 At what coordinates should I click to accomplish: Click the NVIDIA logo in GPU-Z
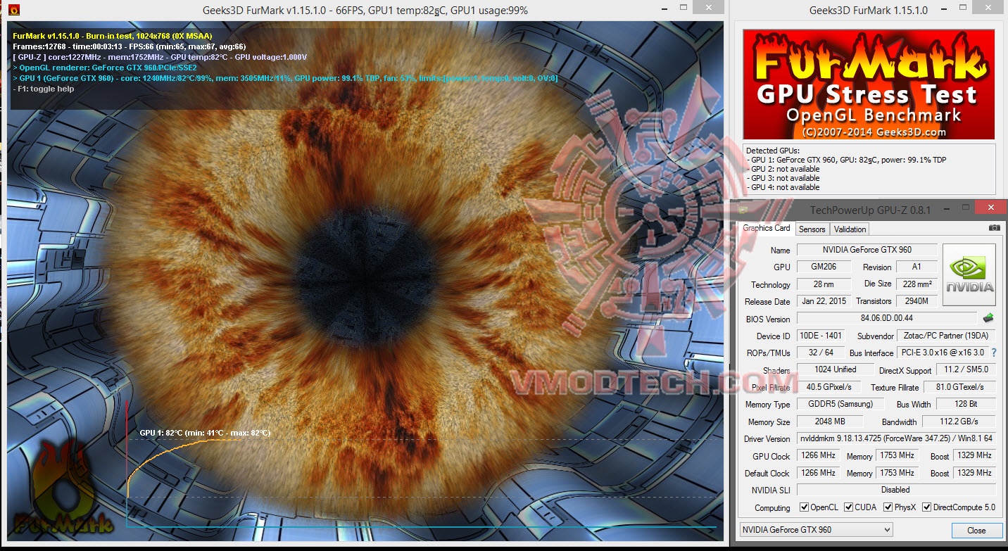pos(969,274)
